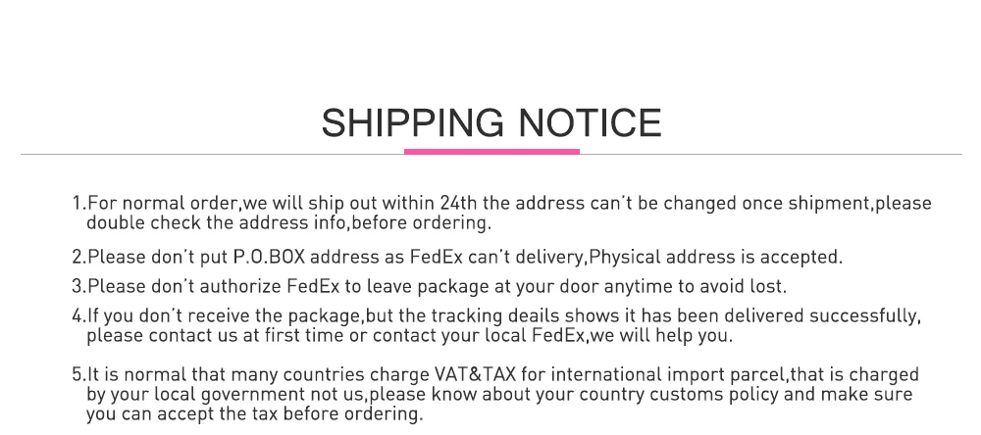Click the "VAT&TAX" text in point 5
The height and width of the screenshot is (435, 981).
(x=474, y=375)
